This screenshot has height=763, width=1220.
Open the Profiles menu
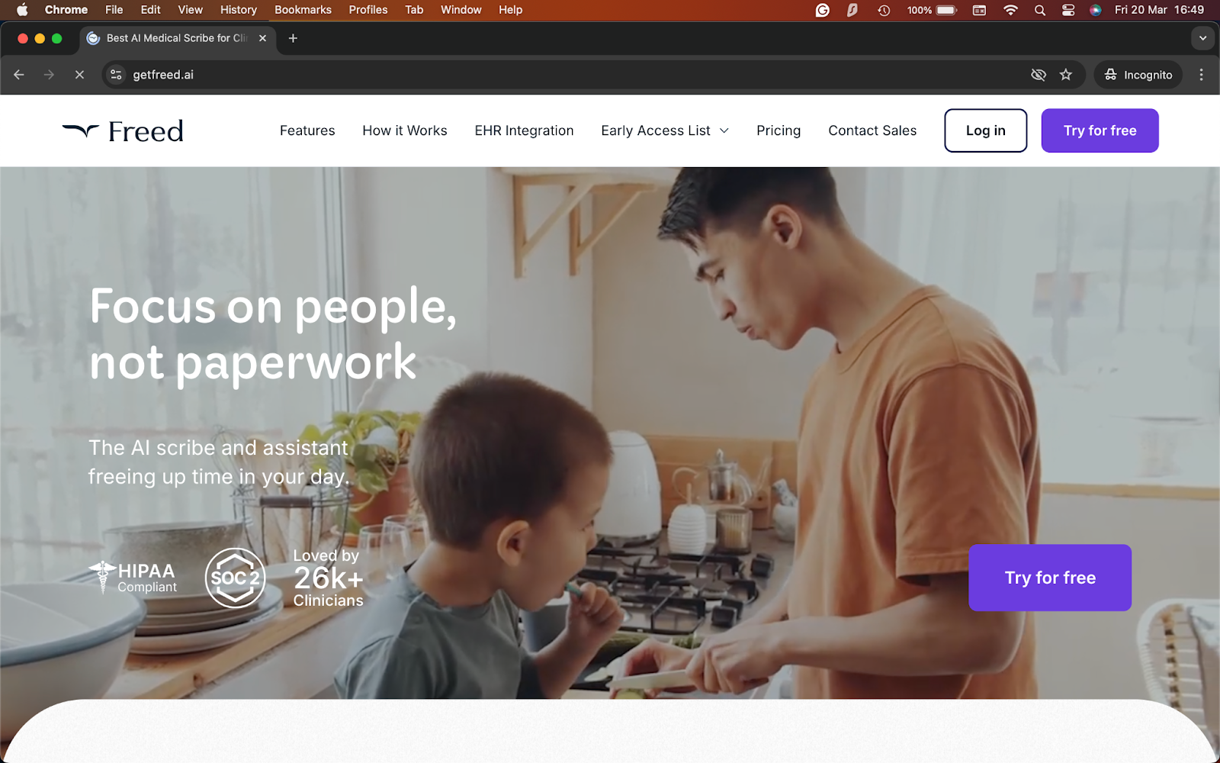[368, 10]
